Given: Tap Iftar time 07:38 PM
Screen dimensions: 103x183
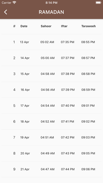Looking at the screenshot, I should 68,74.
